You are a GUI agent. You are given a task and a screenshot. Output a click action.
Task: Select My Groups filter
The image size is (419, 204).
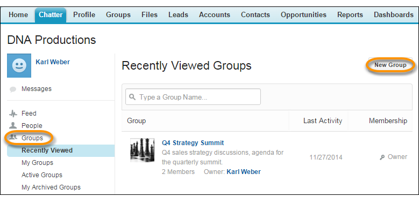[38, 163]
